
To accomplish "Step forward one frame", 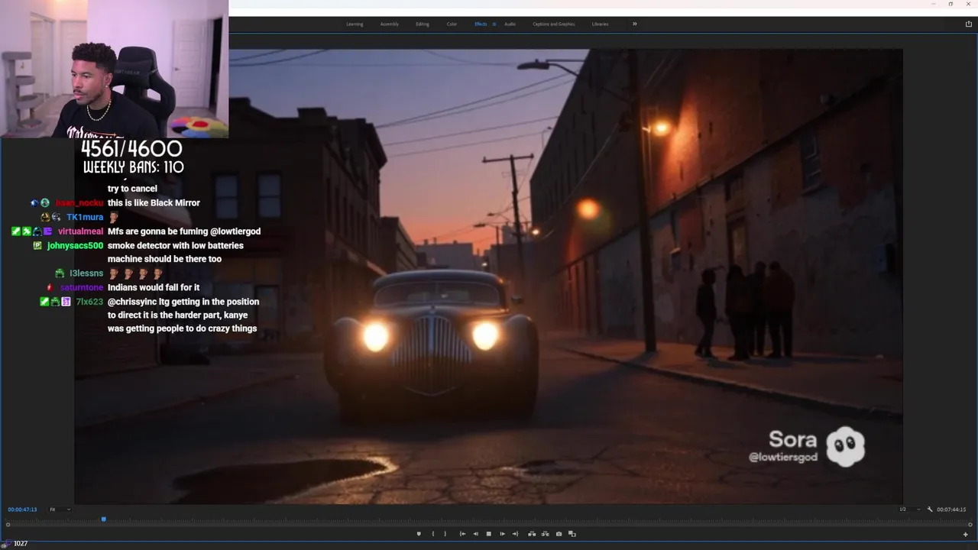I will 502,534.
